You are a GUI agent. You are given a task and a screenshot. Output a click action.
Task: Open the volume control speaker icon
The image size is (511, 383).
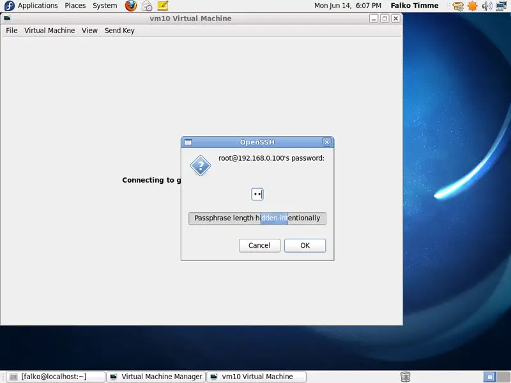487,6
